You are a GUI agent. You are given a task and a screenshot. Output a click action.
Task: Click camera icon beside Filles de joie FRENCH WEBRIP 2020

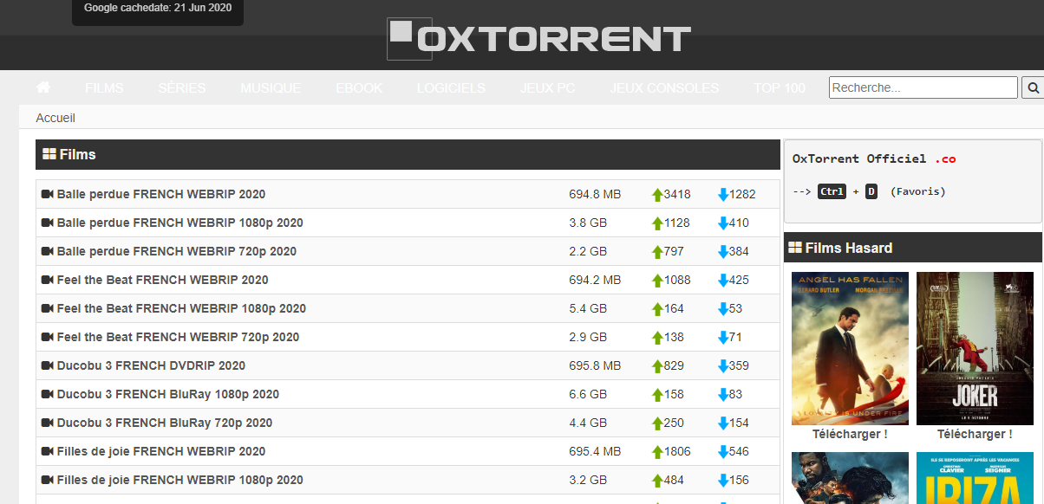pos(48,451)
